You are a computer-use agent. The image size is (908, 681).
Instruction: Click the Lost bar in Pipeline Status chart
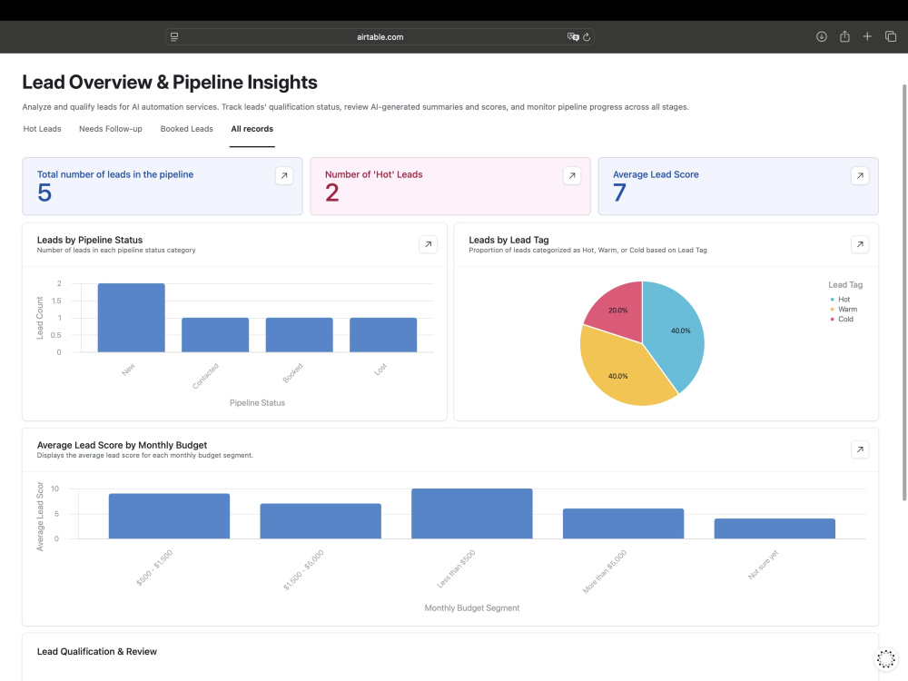[x=383, y=335]
